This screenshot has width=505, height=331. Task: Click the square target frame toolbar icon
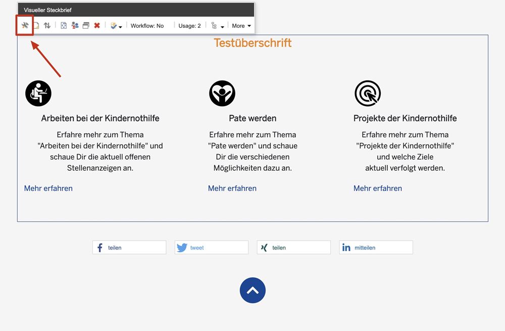[64, 26]
